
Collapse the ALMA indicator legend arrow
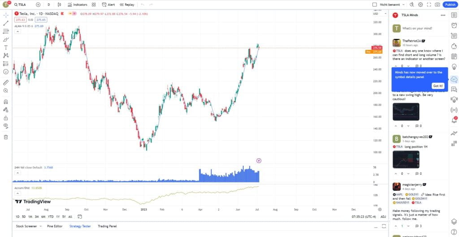17,31
